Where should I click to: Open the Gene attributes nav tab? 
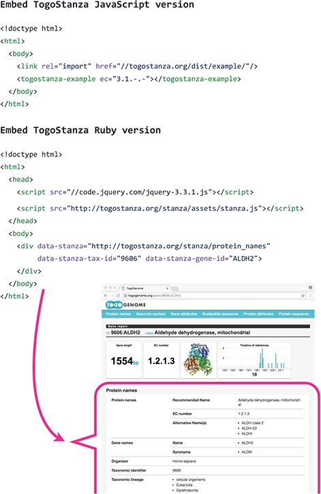click(184, 314)
